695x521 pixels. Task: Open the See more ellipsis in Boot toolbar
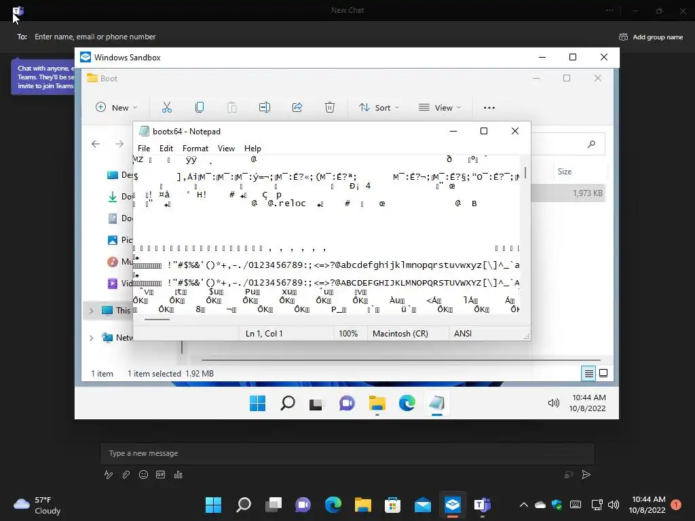tap(489, 108)
